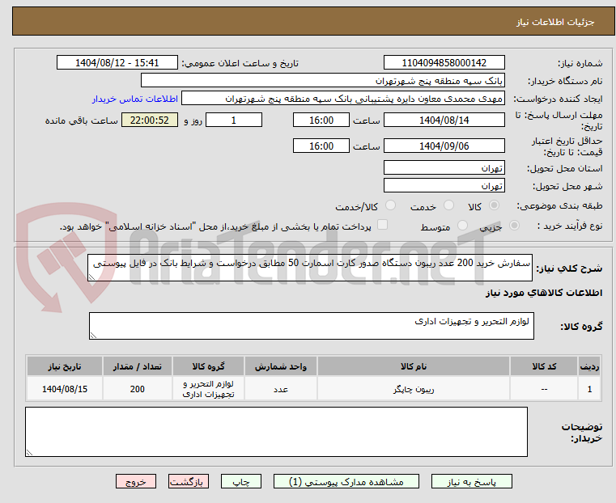Click the جزئیات اطلاعات نیاز page title
Image resolution: width=616 pixels, height=503 pixels.
tap(555, 22)
